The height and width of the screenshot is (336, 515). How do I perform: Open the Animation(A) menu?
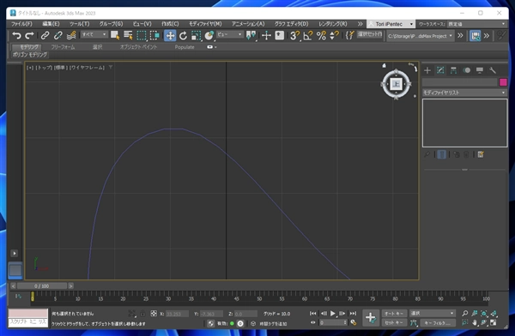(248, 24)
